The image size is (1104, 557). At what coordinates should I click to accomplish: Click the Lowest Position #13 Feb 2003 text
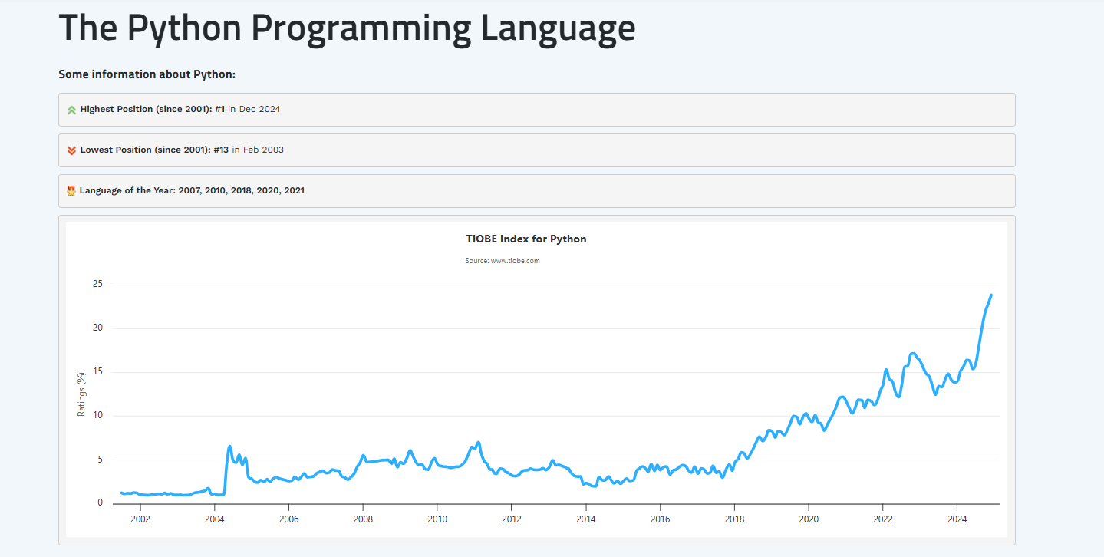(182, 150)
